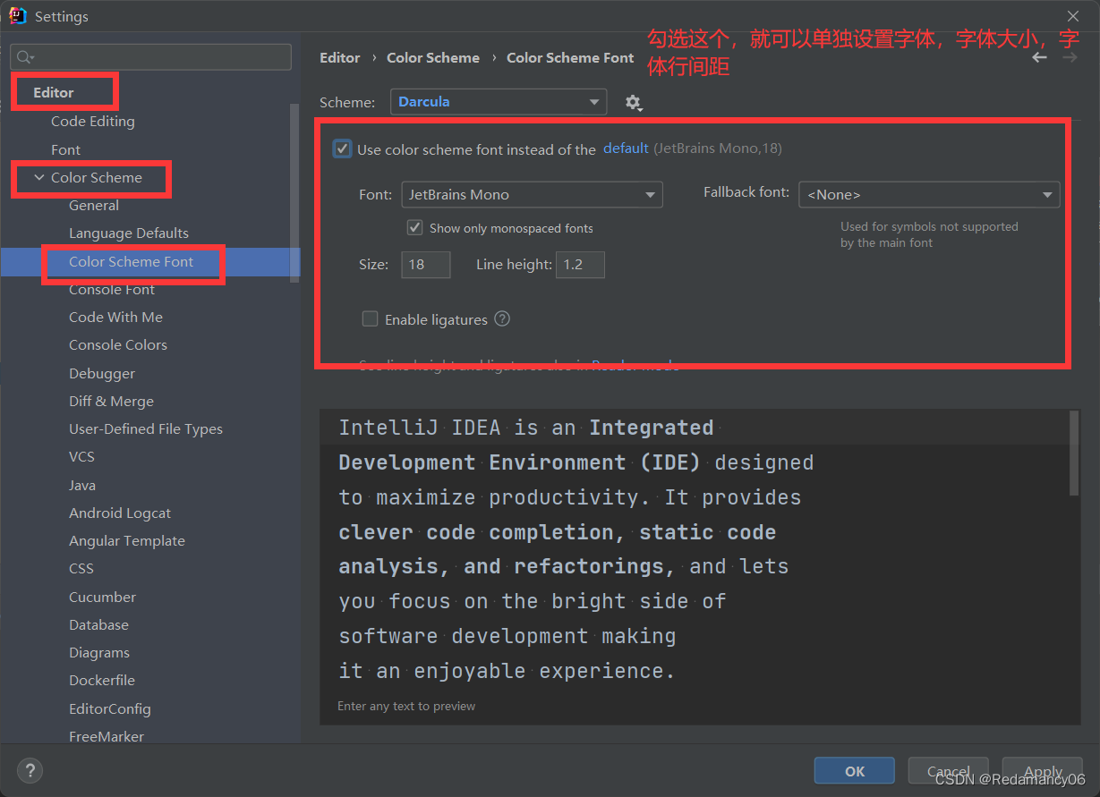Open VCS color settings

tap(81, 456)
